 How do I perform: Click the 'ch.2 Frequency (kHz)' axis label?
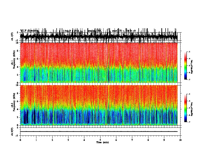point(13,102)
